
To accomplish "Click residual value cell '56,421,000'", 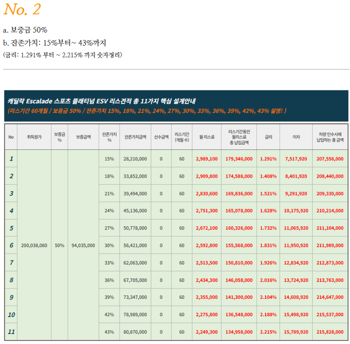I will click(x=135, y=245).
